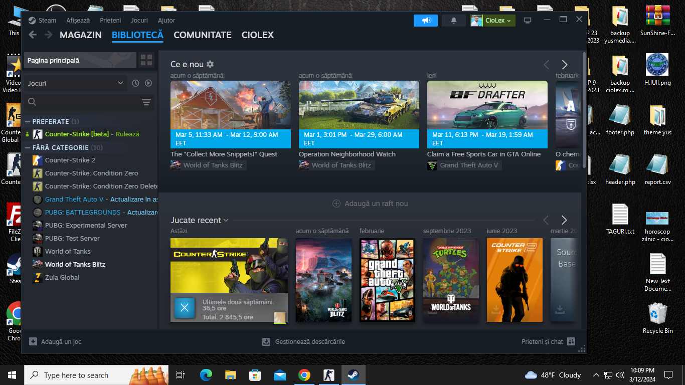The height and width of the screenshot is (385, 685).
Task: Switch to grid view in the library sidebar
Action: [x=146, y=61]
